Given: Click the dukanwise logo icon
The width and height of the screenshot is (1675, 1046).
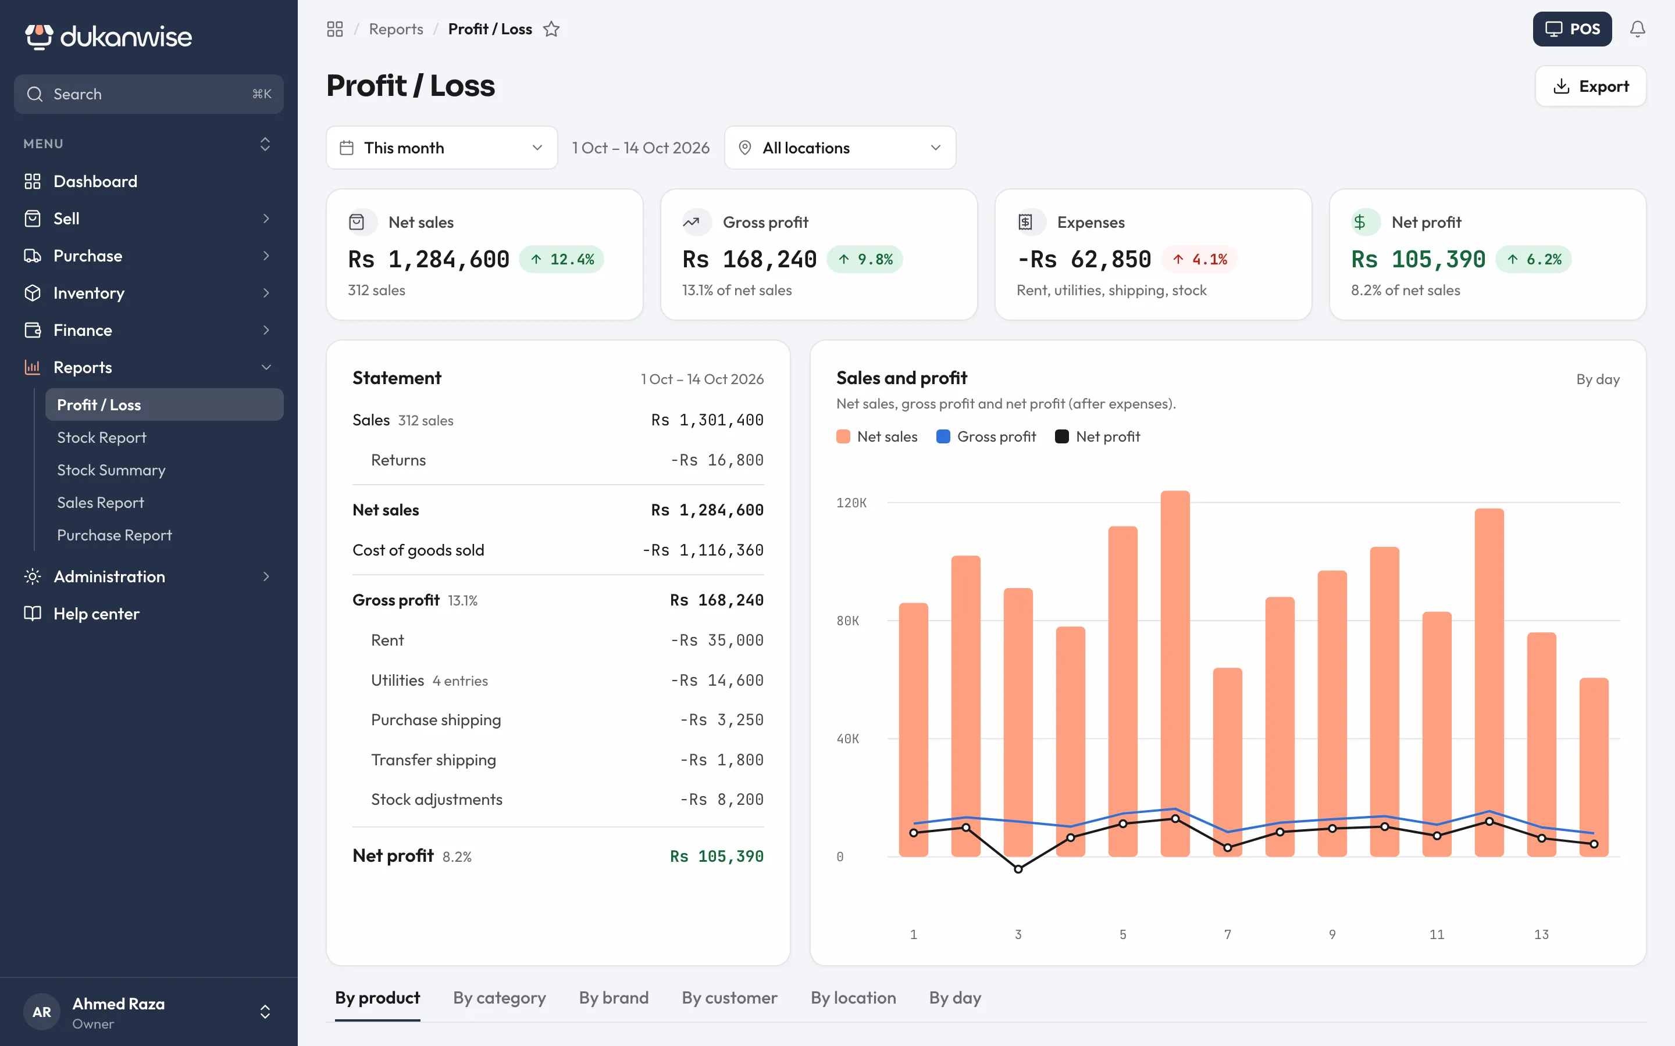Looking at the screenshot, I should point(39,36).
